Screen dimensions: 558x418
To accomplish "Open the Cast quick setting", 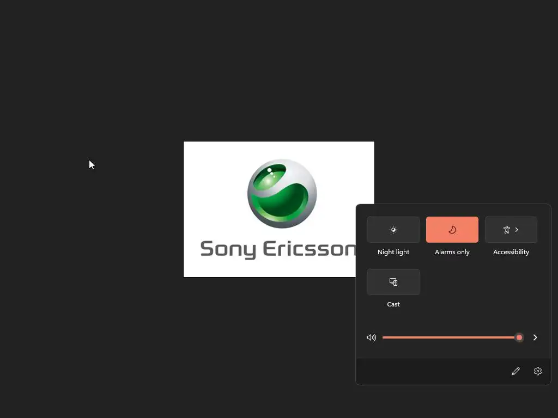I will pyautogui.click(x=393, y=282).
